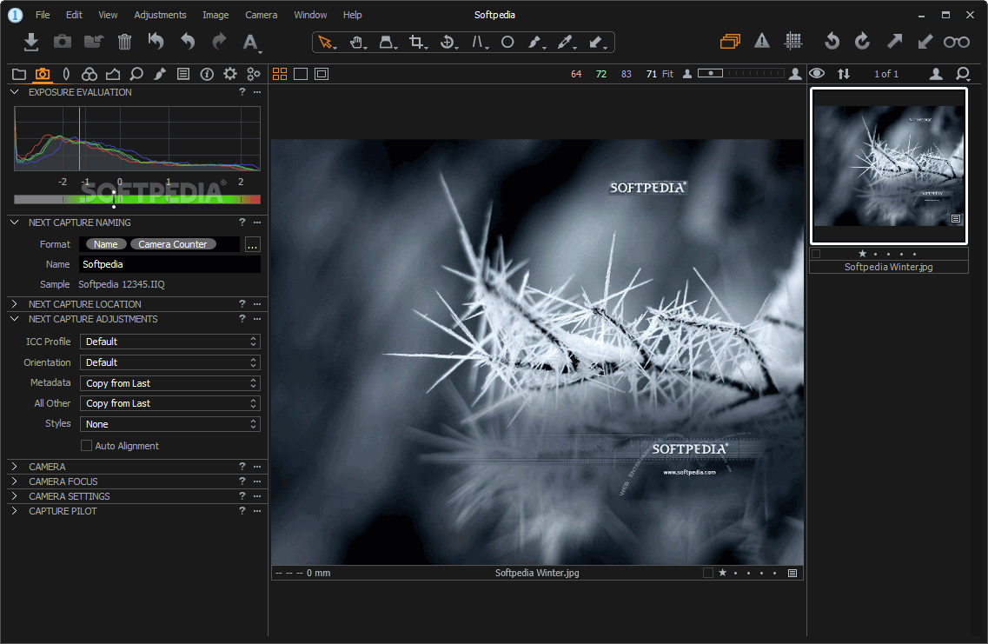
Task: Set one-star rating in viewer bar
Action: [723, 573]
